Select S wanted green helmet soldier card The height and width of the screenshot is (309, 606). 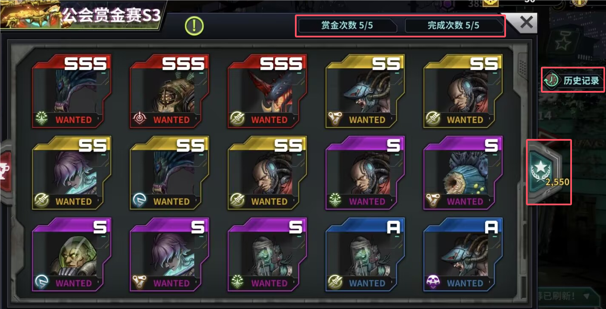[71, 254]
